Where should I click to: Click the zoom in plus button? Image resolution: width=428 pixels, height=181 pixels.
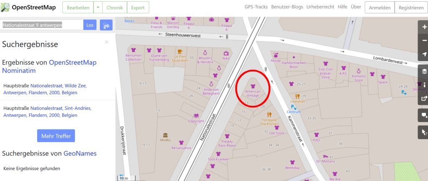click(x=424, y=27)
